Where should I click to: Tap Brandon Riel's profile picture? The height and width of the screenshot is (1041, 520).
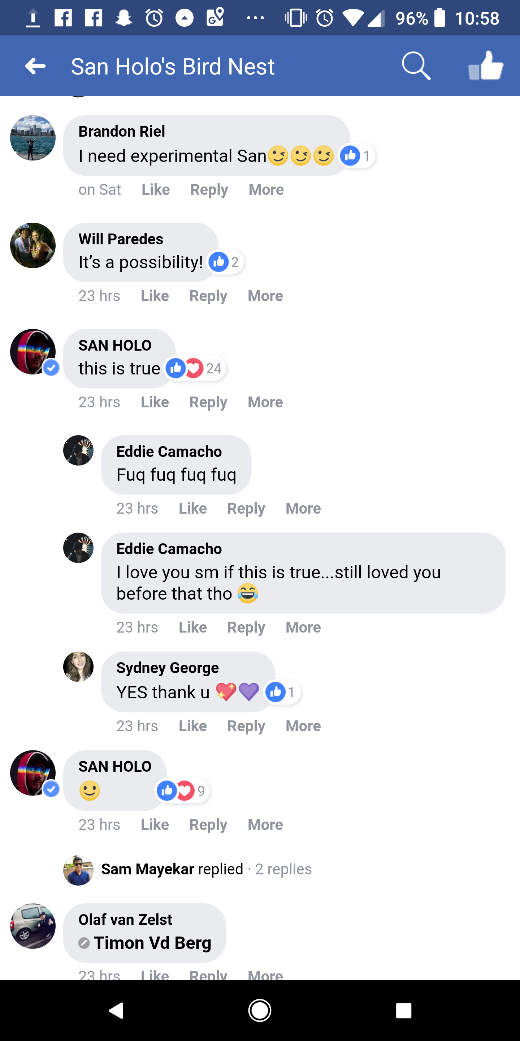tap(33, 138)
